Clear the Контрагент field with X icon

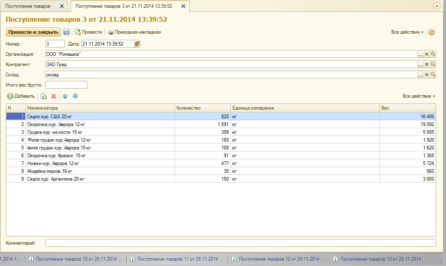click(427, 64)
